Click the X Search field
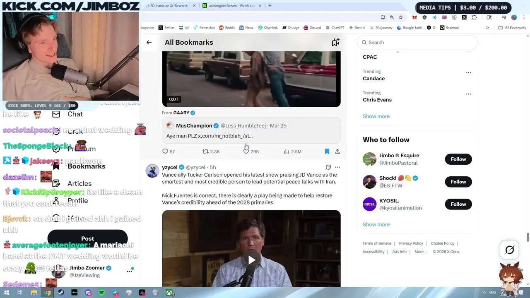Screen dimensions: 530x298 click(x=417, y=42)
